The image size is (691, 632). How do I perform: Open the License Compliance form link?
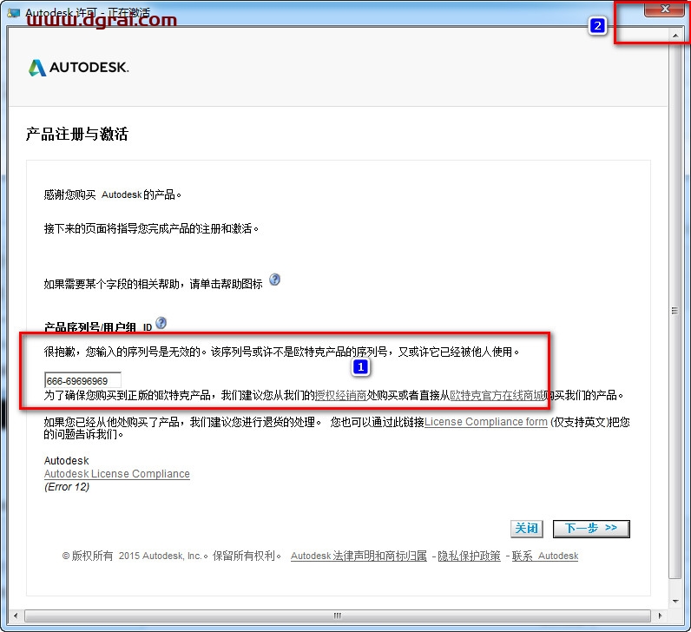click(485, 422)
